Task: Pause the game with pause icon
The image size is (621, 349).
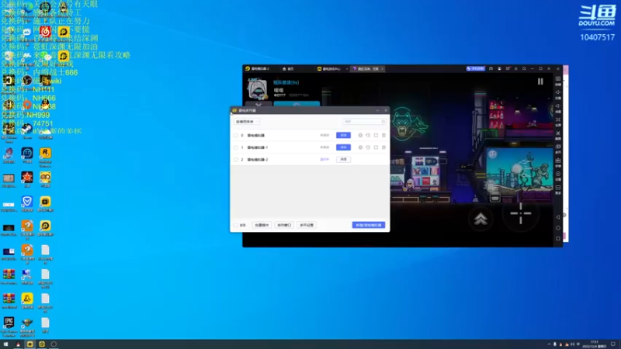Action: [x=540, y=81]
